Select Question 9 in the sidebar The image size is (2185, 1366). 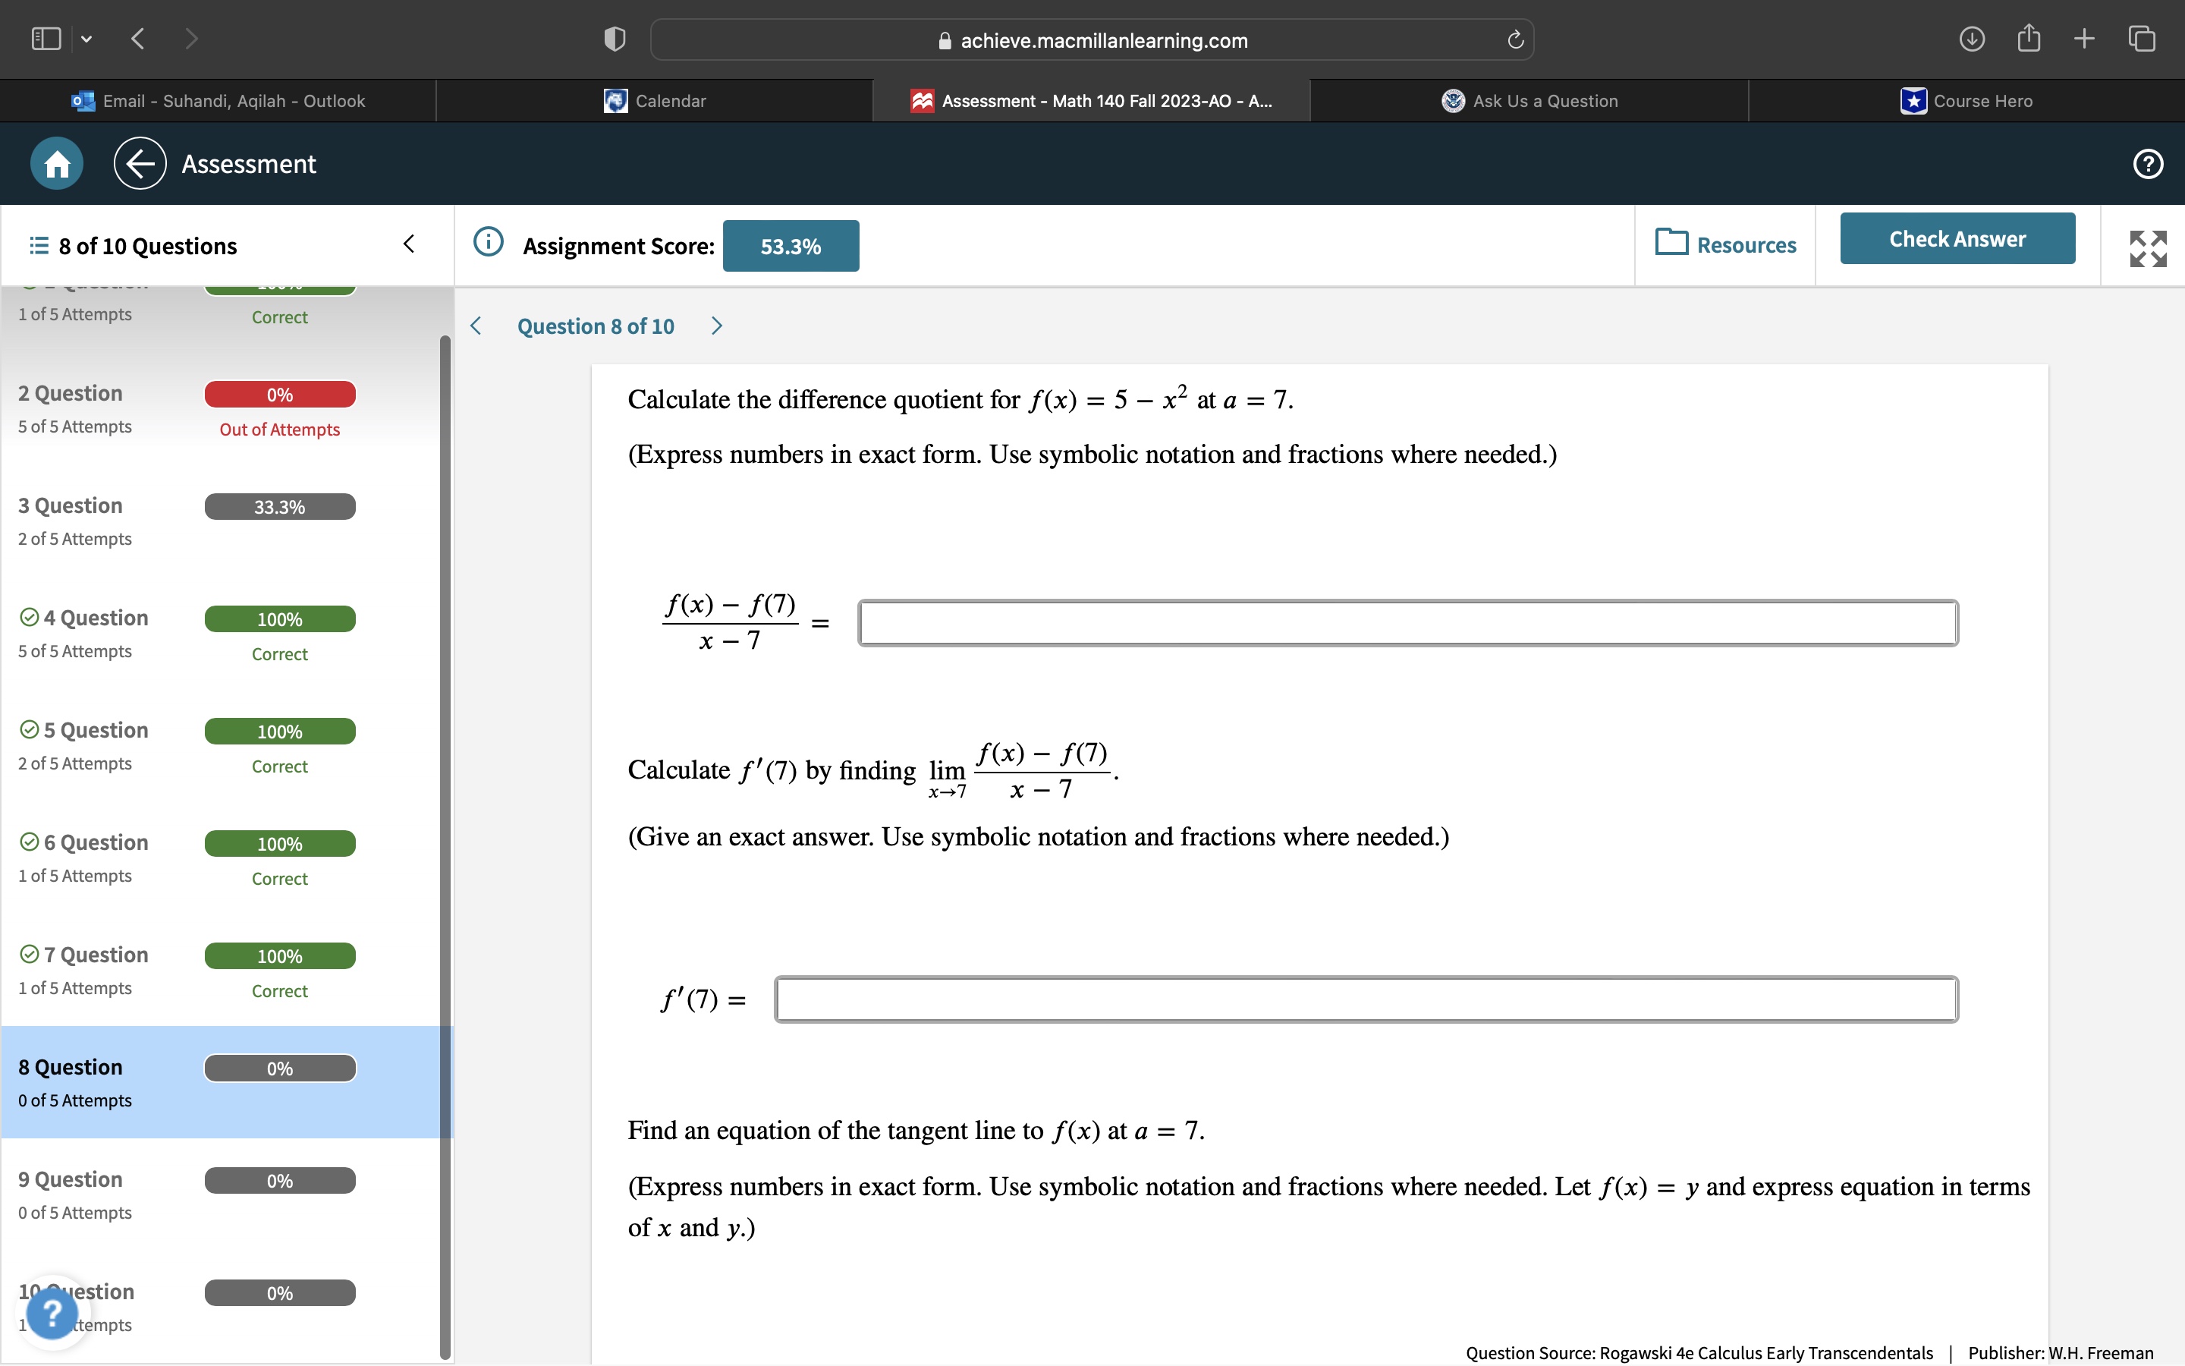[71, 1178]
